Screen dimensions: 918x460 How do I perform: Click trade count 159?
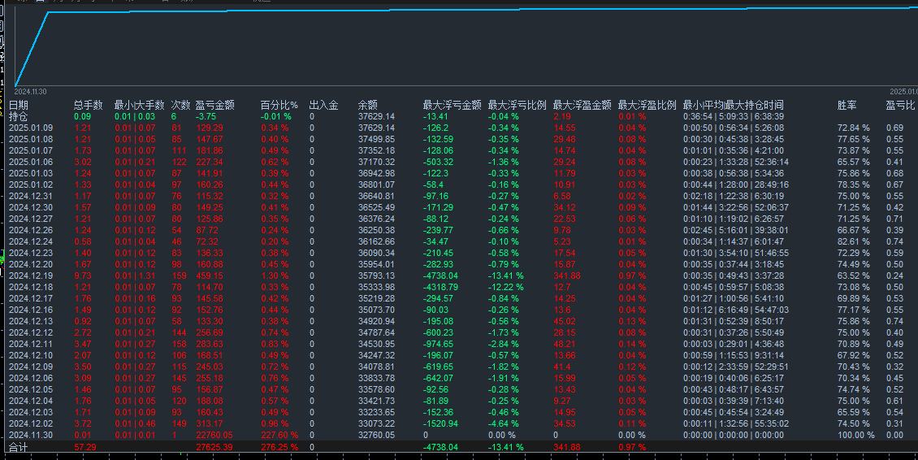pos(179,276)
